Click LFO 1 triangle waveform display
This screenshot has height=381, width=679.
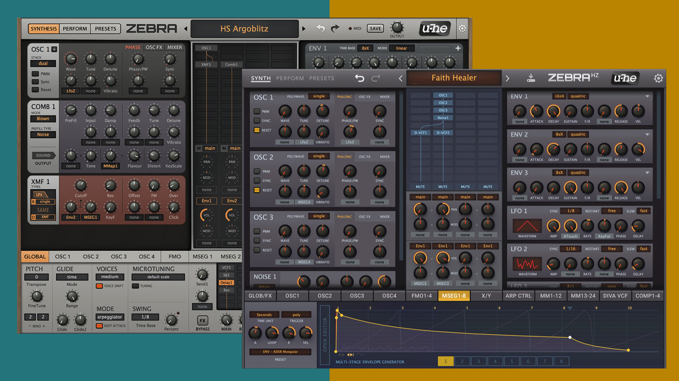527,226
